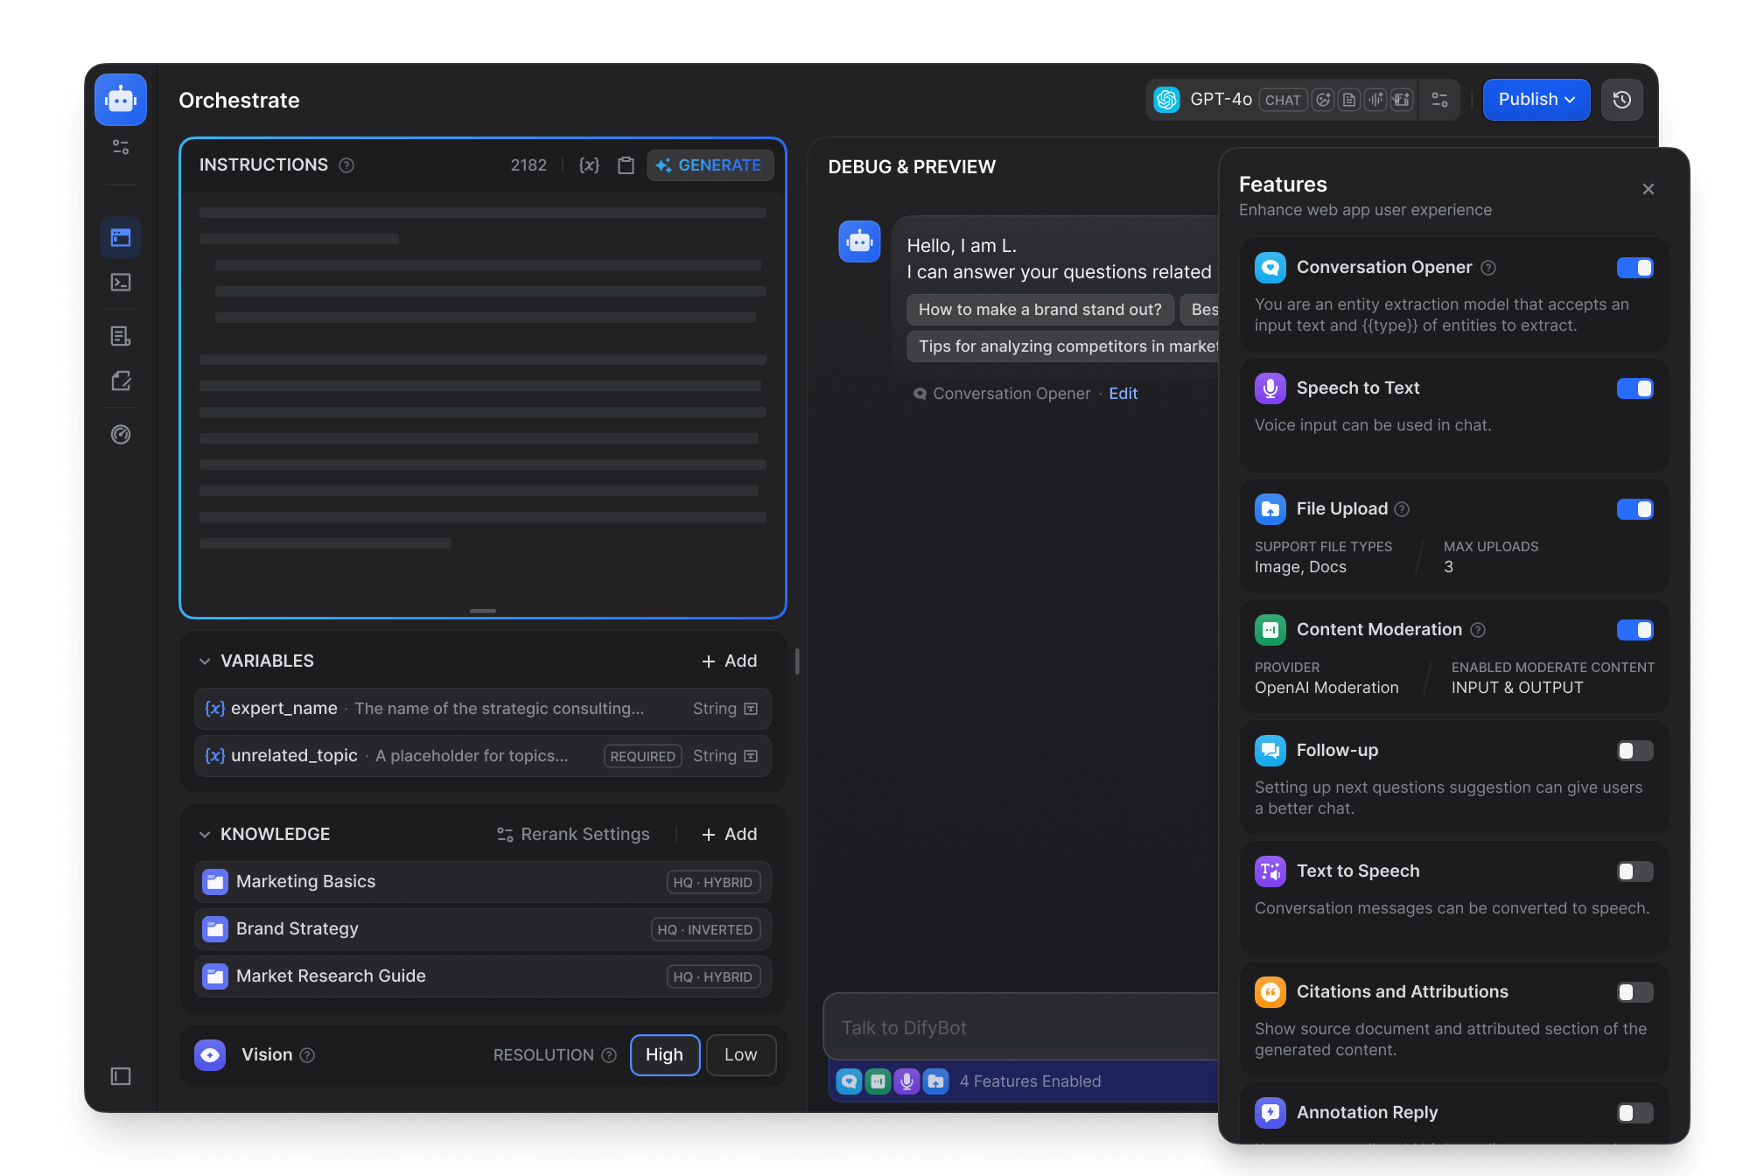Collapse the KNOWLEDGE section chevron

pyautogui.click(x=205, y=835)
